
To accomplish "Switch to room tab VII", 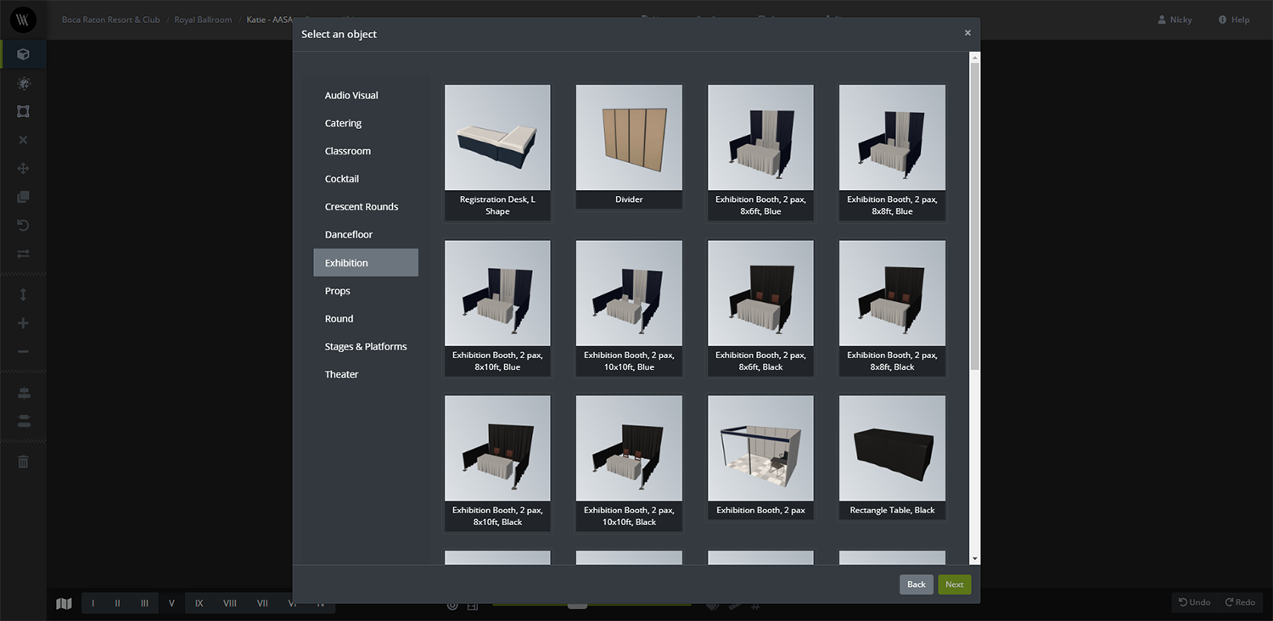I will pyautogui.click(x=262, y=603).
